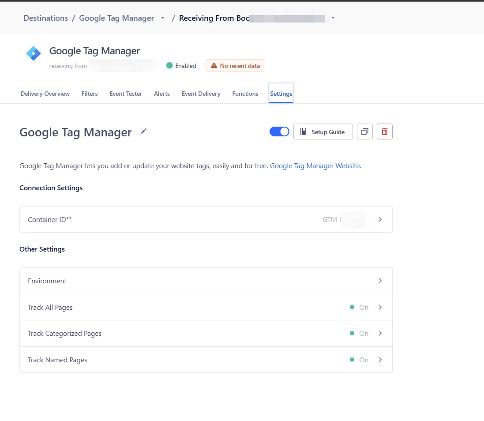
Task: Click the Connection Settings heading
Action: [51, 188]
